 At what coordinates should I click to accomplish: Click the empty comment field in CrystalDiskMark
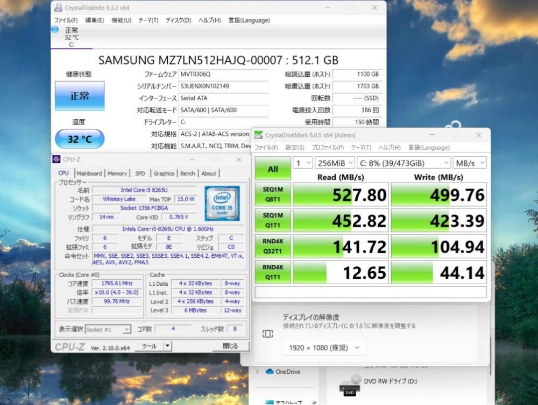[371, 292]
